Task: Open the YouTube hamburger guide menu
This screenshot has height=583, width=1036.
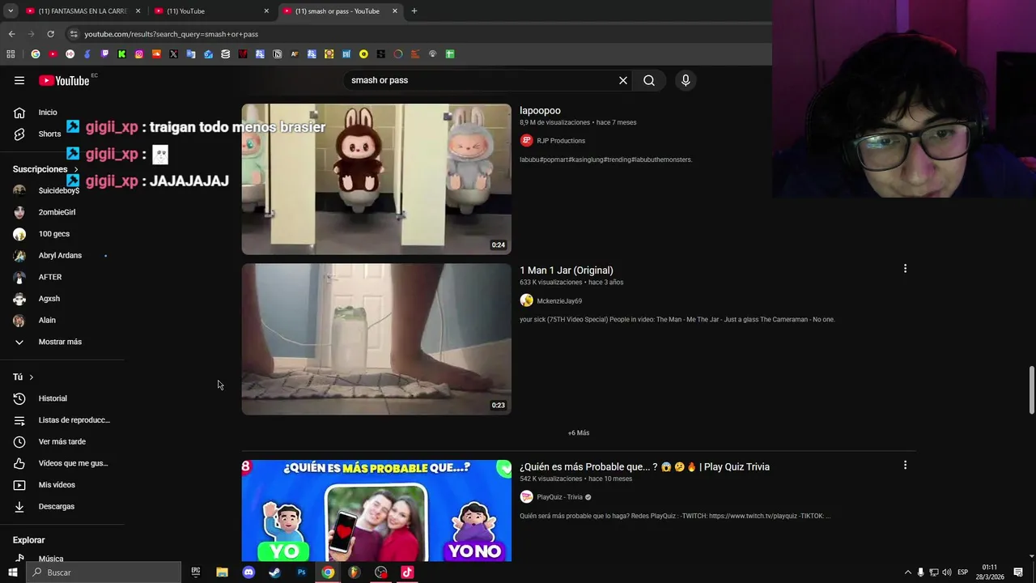Action: tap(19, 80)
